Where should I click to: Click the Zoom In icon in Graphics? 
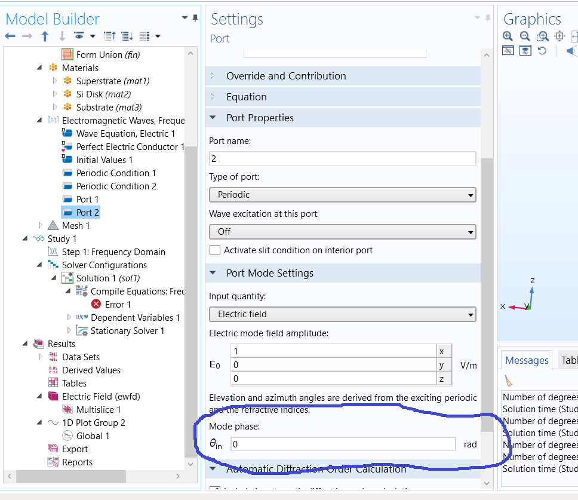pos(508,36)
